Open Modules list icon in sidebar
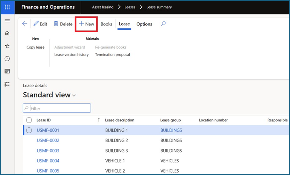The image size is (290, 175). [x=7, y=84]
